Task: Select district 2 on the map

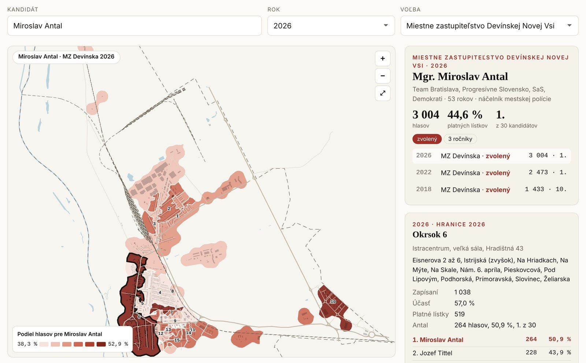Action: (169, 209)
